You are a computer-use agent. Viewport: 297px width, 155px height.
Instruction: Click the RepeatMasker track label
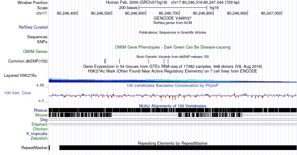pyautogui.click(x=34, y=148)
